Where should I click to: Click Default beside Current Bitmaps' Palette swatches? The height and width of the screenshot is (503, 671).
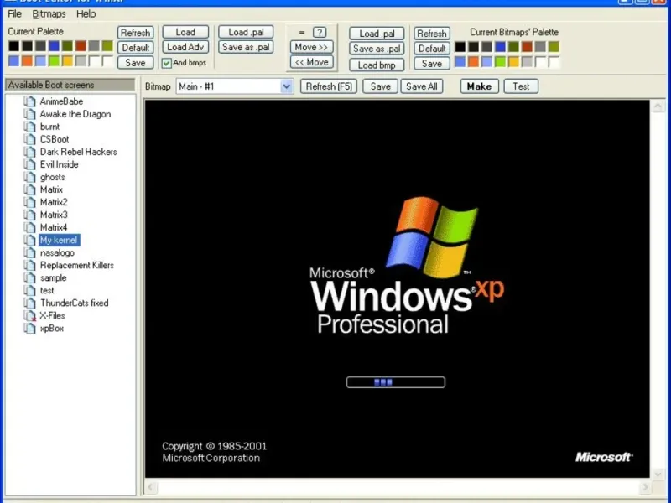[x=431, y=49]
